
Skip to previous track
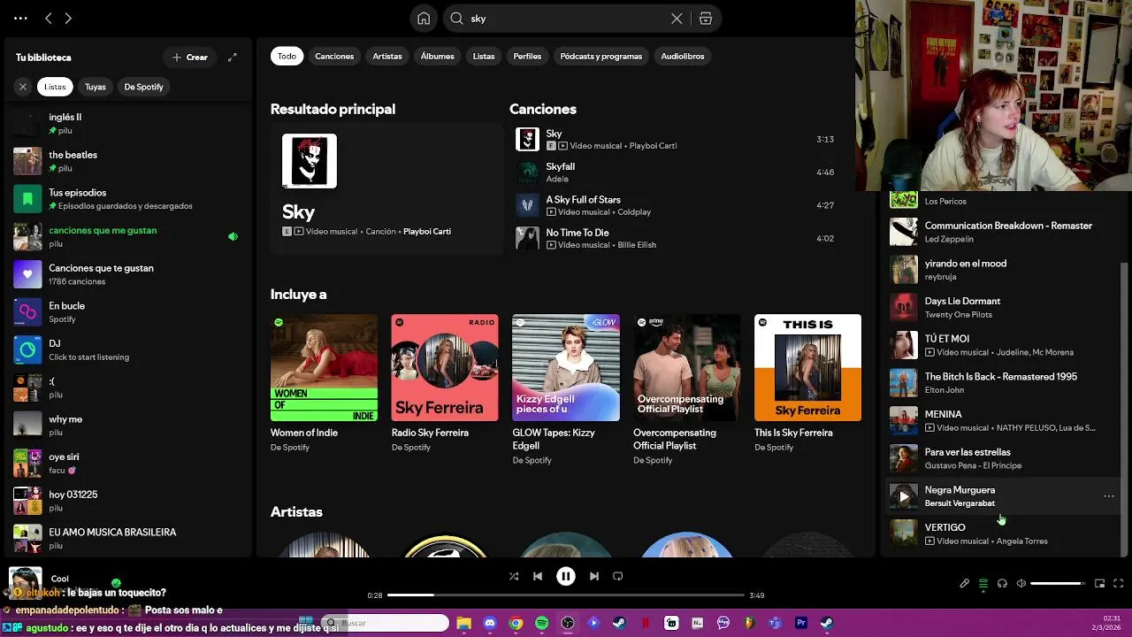(x=537, y=576)
